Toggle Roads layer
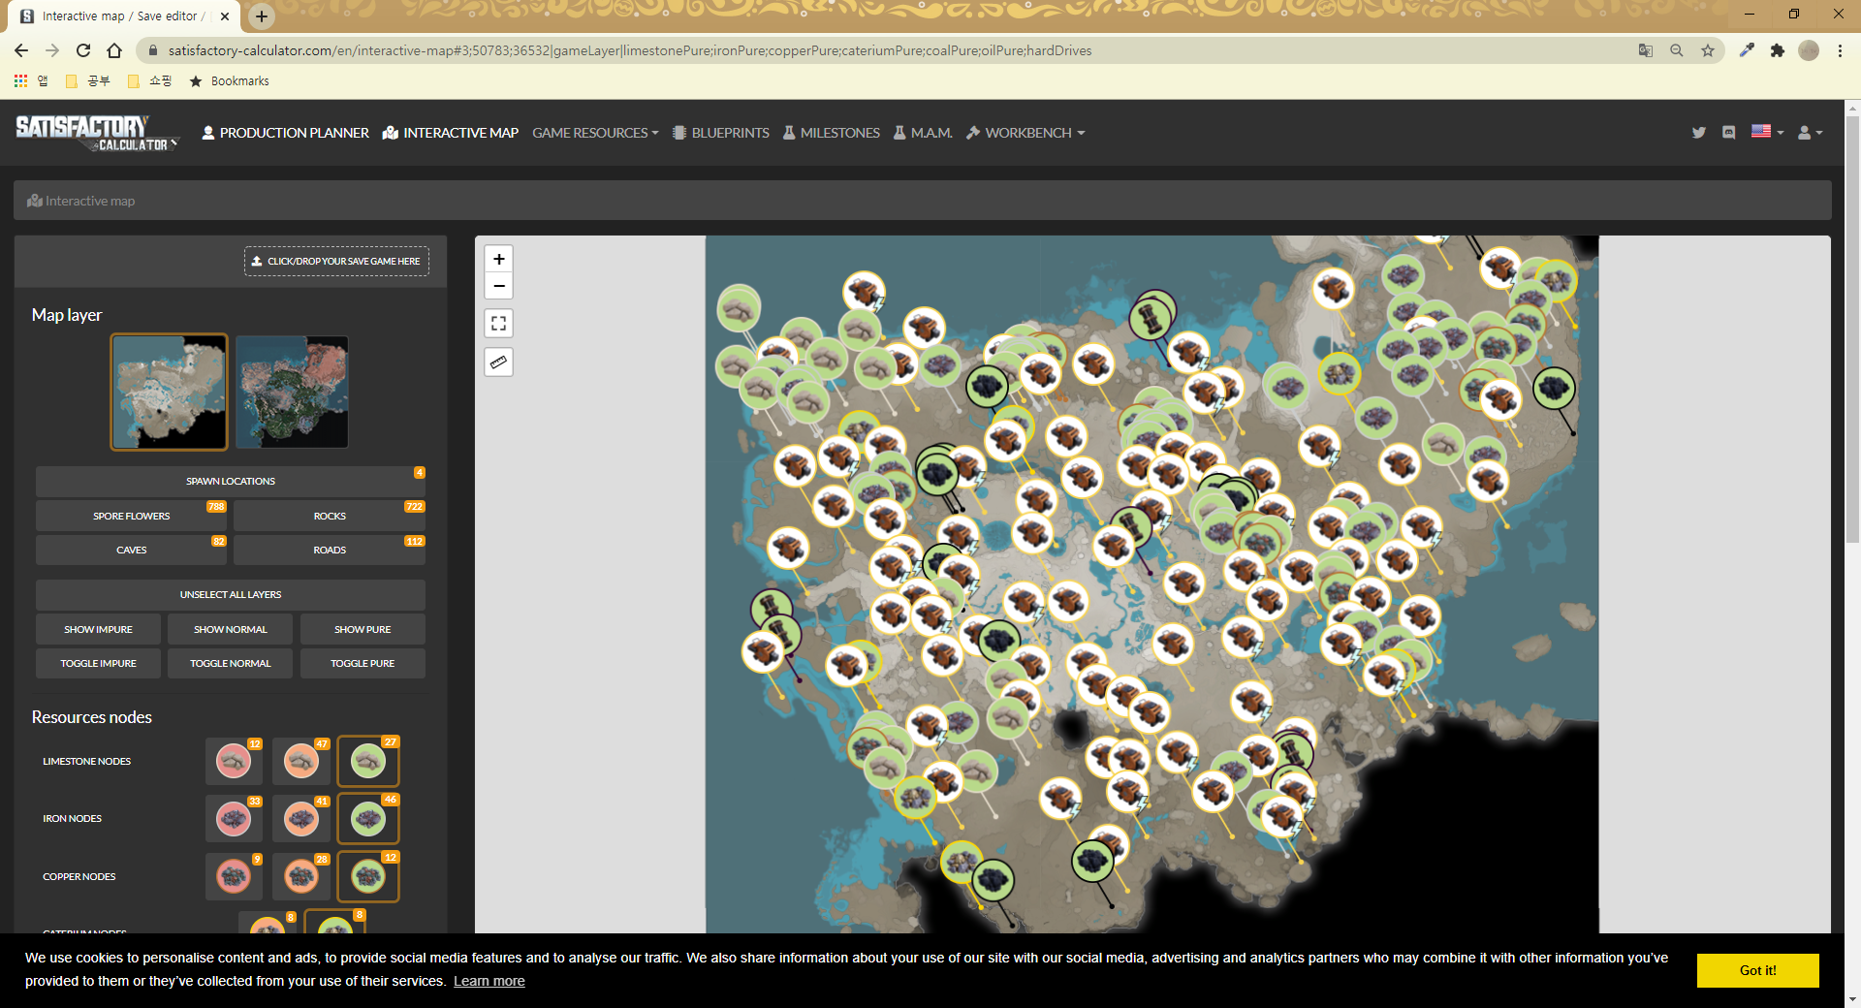This screenshot has width=1861, height=1008. tap(330, 550)
